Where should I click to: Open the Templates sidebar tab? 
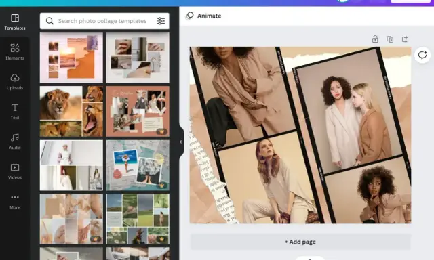(15, 22)
